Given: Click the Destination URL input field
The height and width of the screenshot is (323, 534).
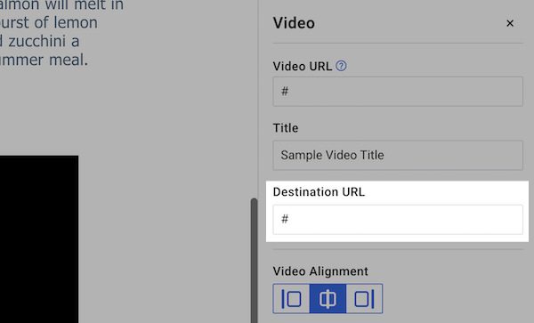Looking at the screenshot, I should point(398,220).
